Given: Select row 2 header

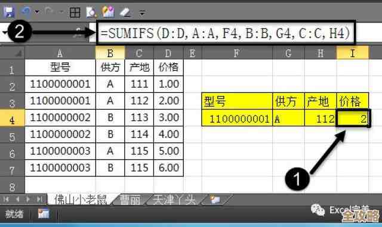Looking at the screenshot, I should (12, 85).
